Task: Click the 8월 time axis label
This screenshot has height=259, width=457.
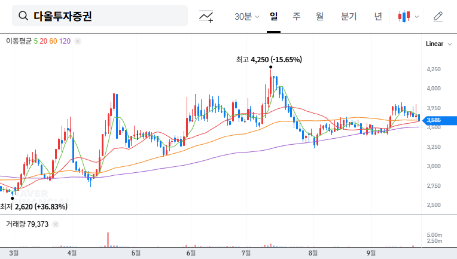Action: [313, 253]
